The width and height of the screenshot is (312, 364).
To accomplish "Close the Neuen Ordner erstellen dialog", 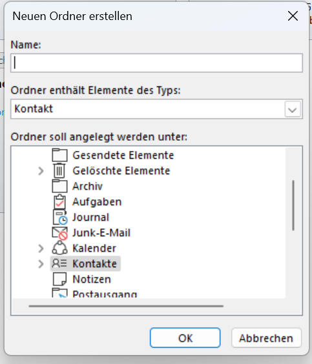I will pos(293,16).
